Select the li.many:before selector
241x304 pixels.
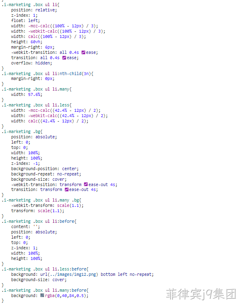69,290
